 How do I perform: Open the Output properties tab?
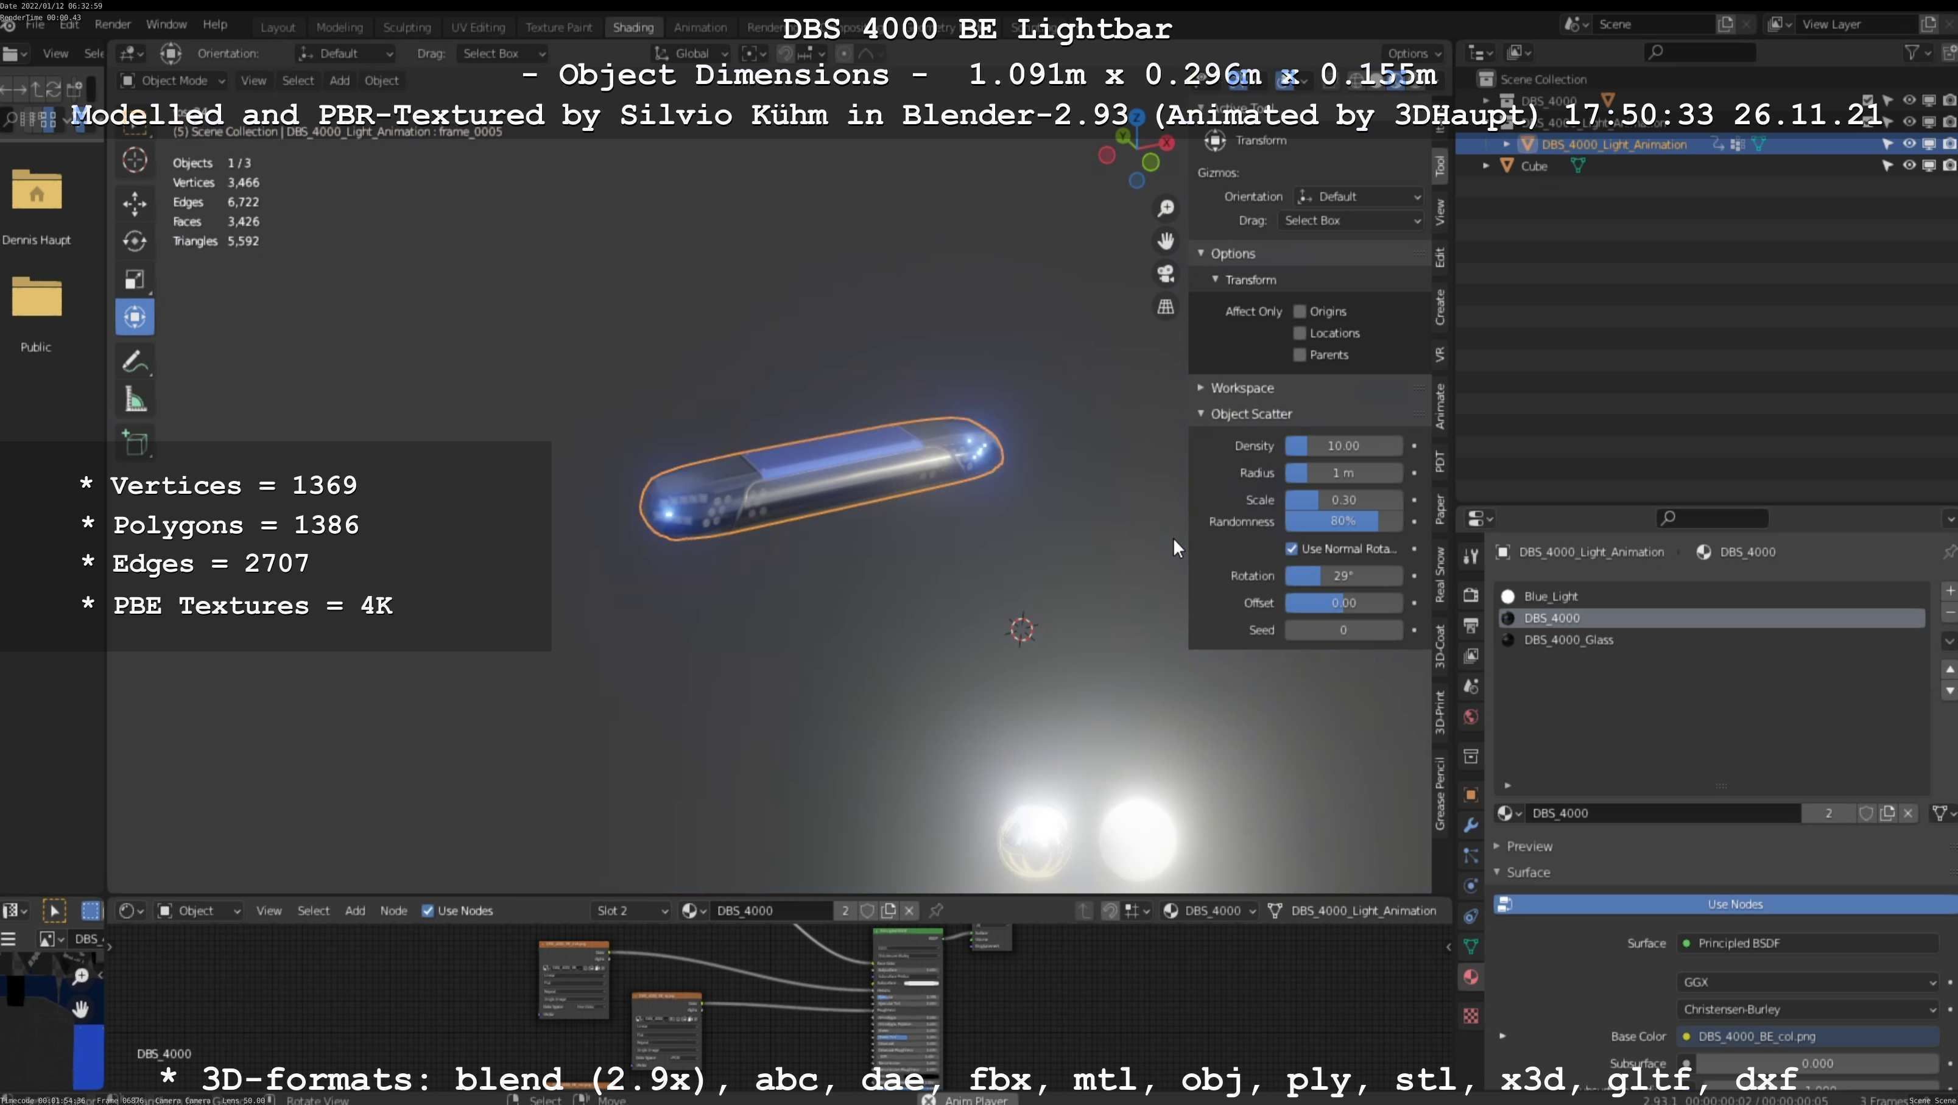tap(1471, 625)
